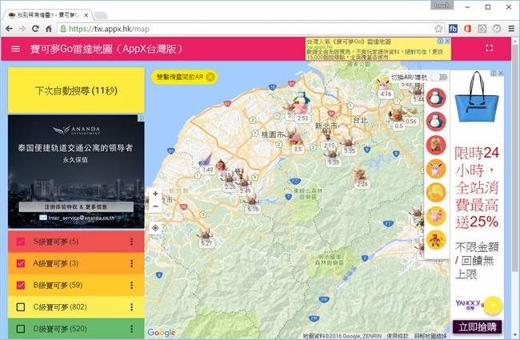Screen dimensions: 520x340
Task: Select the Clefable icon in sidebar list
Action: (436, 216)
